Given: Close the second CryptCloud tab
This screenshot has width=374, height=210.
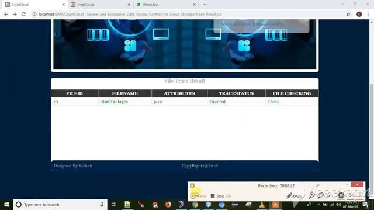Looking at the screenshot, I should pyautogui.click(x=129, y=5).
